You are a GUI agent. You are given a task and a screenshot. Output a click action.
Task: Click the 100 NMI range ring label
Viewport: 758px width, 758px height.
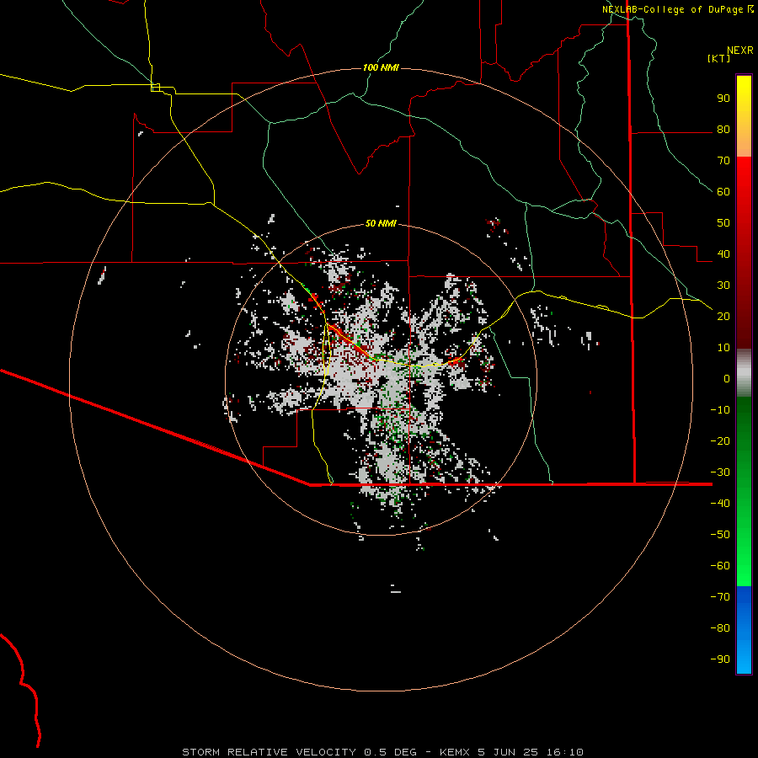(381, 67)
